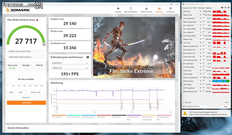The height and width of the screenshot is (135, 232).
Task: Click the GPU Clock red history graph
Action: [x=221, y=12]
